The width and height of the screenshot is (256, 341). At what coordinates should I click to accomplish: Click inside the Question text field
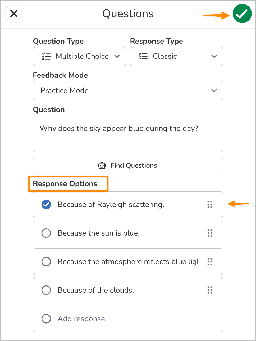(x=128, y=133)
